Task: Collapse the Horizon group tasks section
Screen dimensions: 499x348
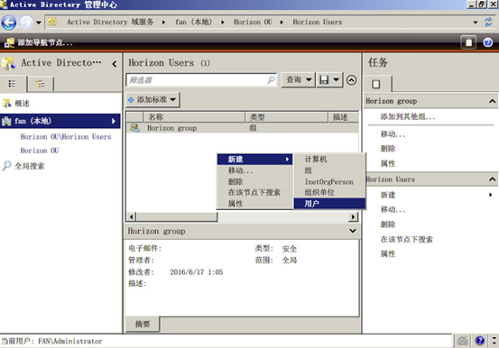Action: pos(492,101)
